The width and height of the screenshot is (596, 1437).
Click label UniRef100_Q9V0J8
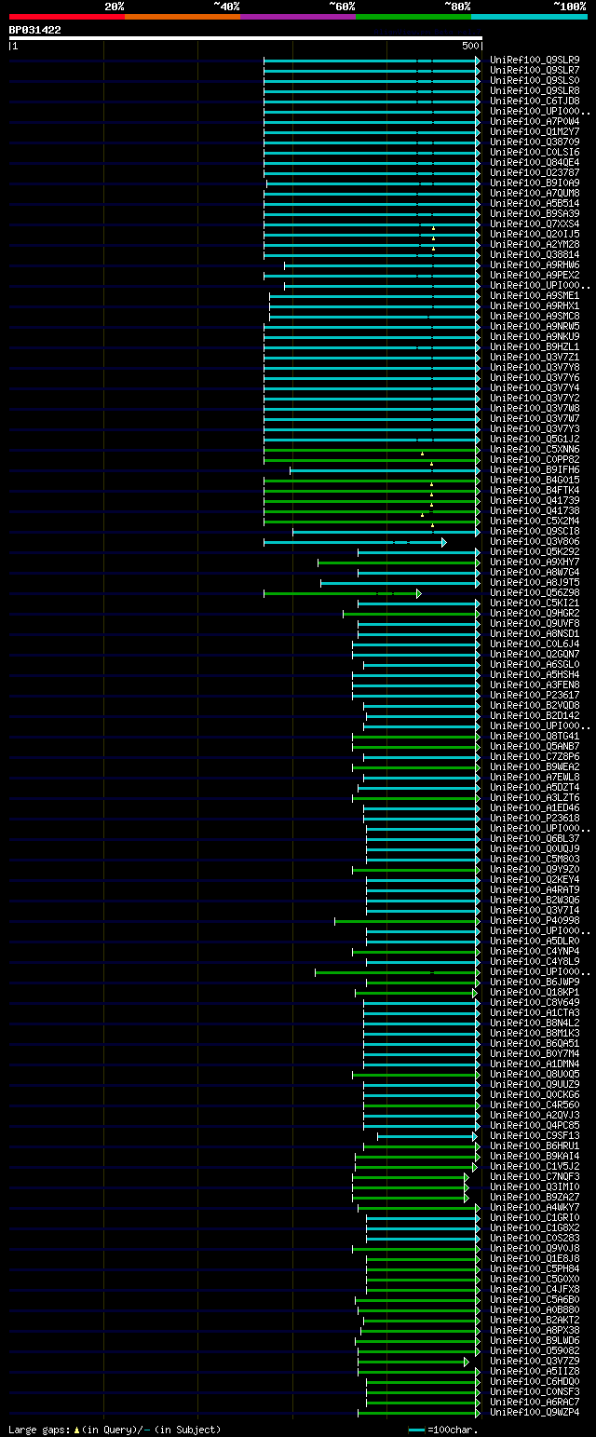535,1248
